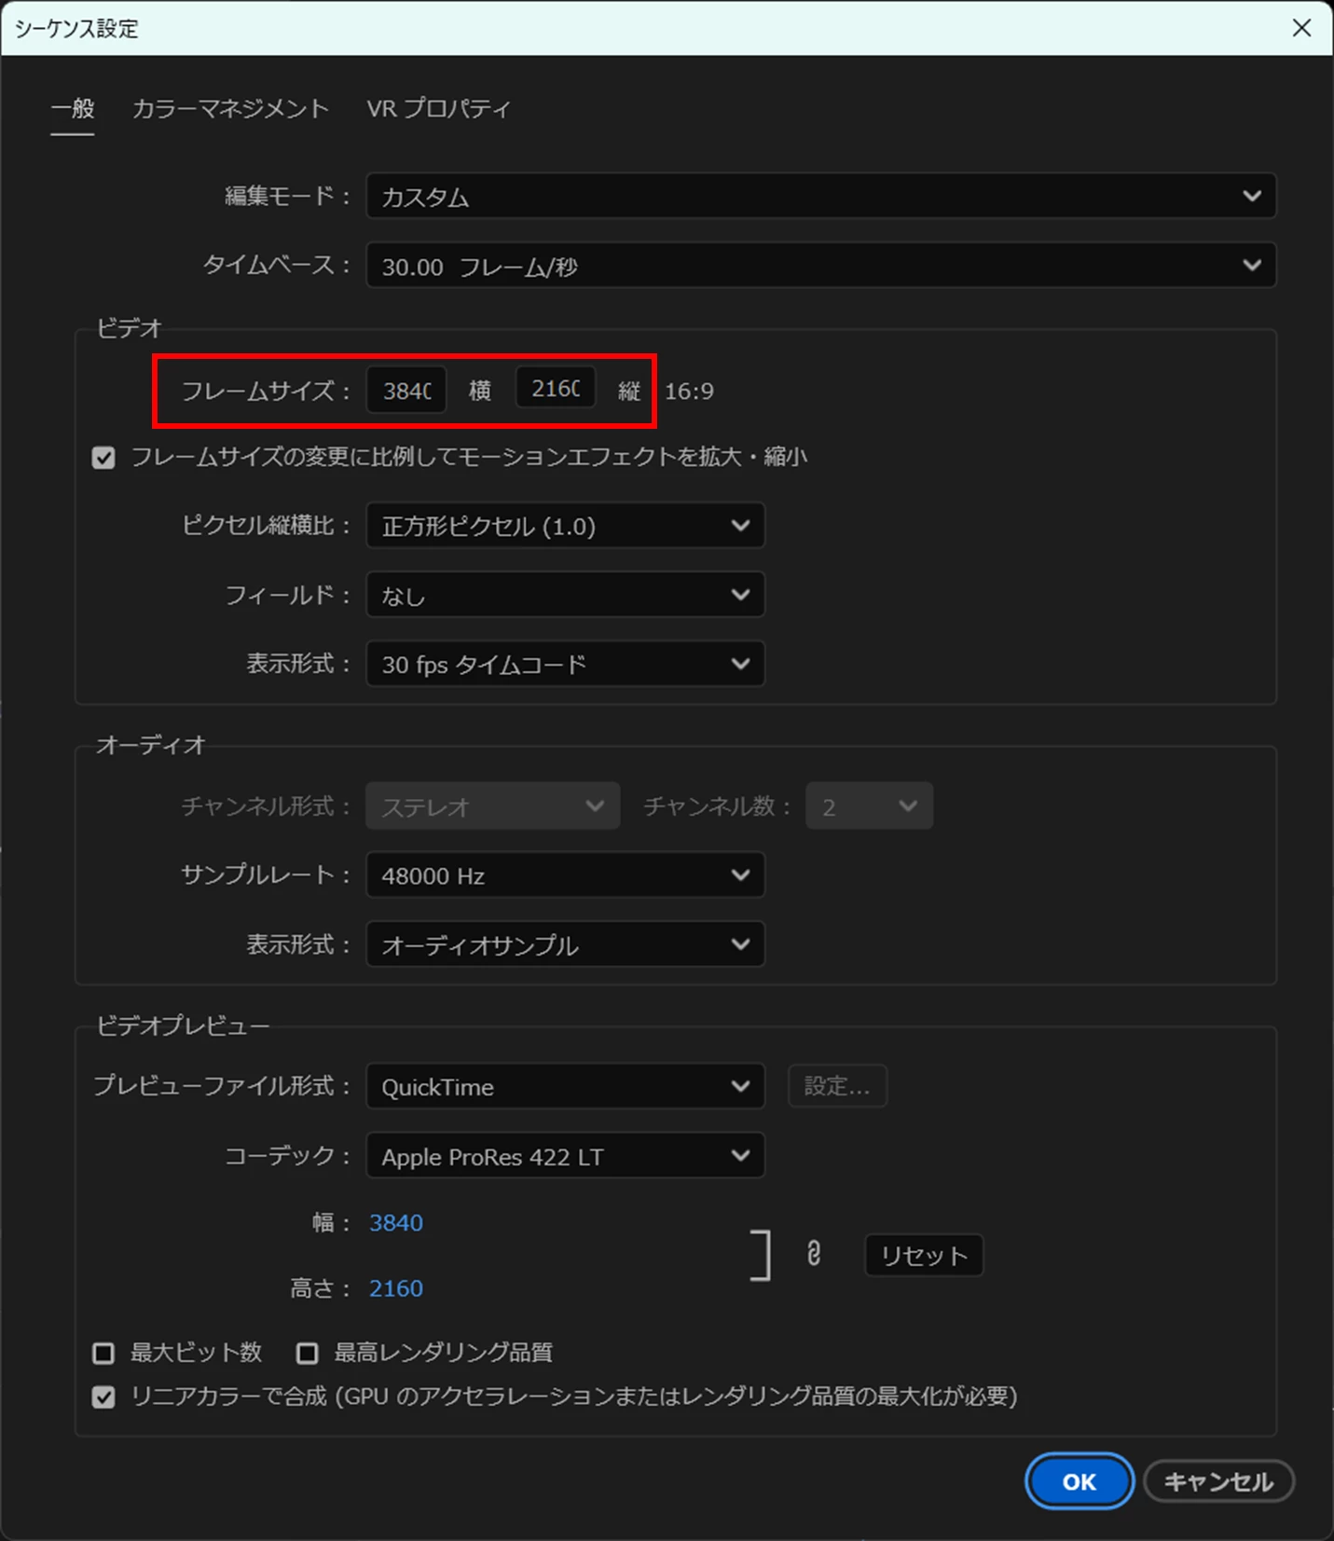Open the カラーマネジメント tab

click(230, 109)
